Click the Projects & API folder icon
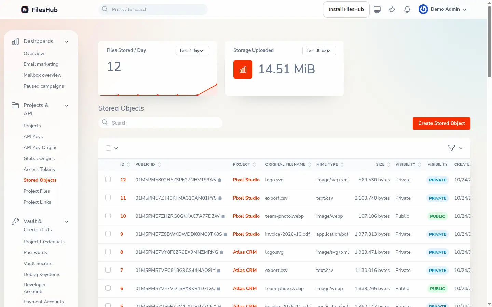Screen dimensions: 492x307 click(15, 105)
